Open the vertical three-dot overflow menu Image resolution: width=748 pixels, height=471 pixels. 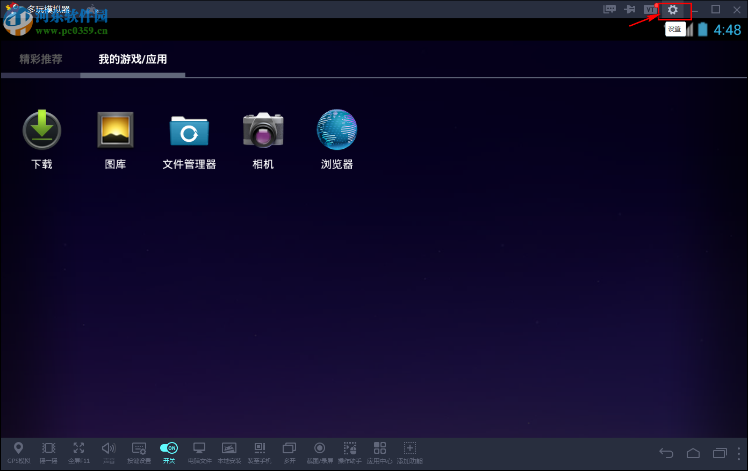click(739, 454)
